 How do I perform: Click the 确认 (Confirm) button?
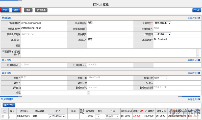(x=16, y=10)
